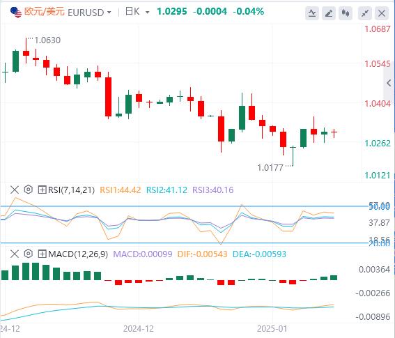Switch chart type with candlestick icon
Viewport: 395px width, 338px height.
click(x=346, y=13)
